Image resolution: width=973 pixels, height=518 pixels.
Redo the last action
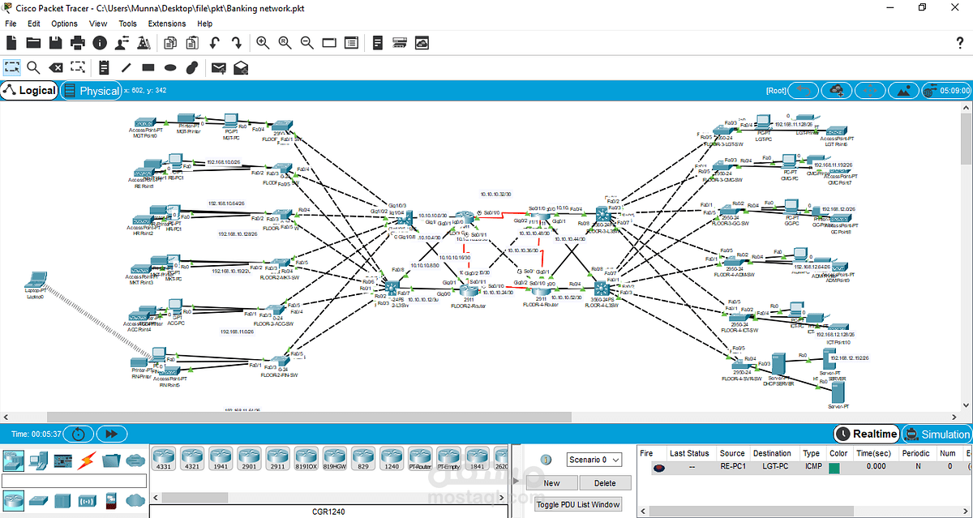pyautogui.click(x=236, y=42)
